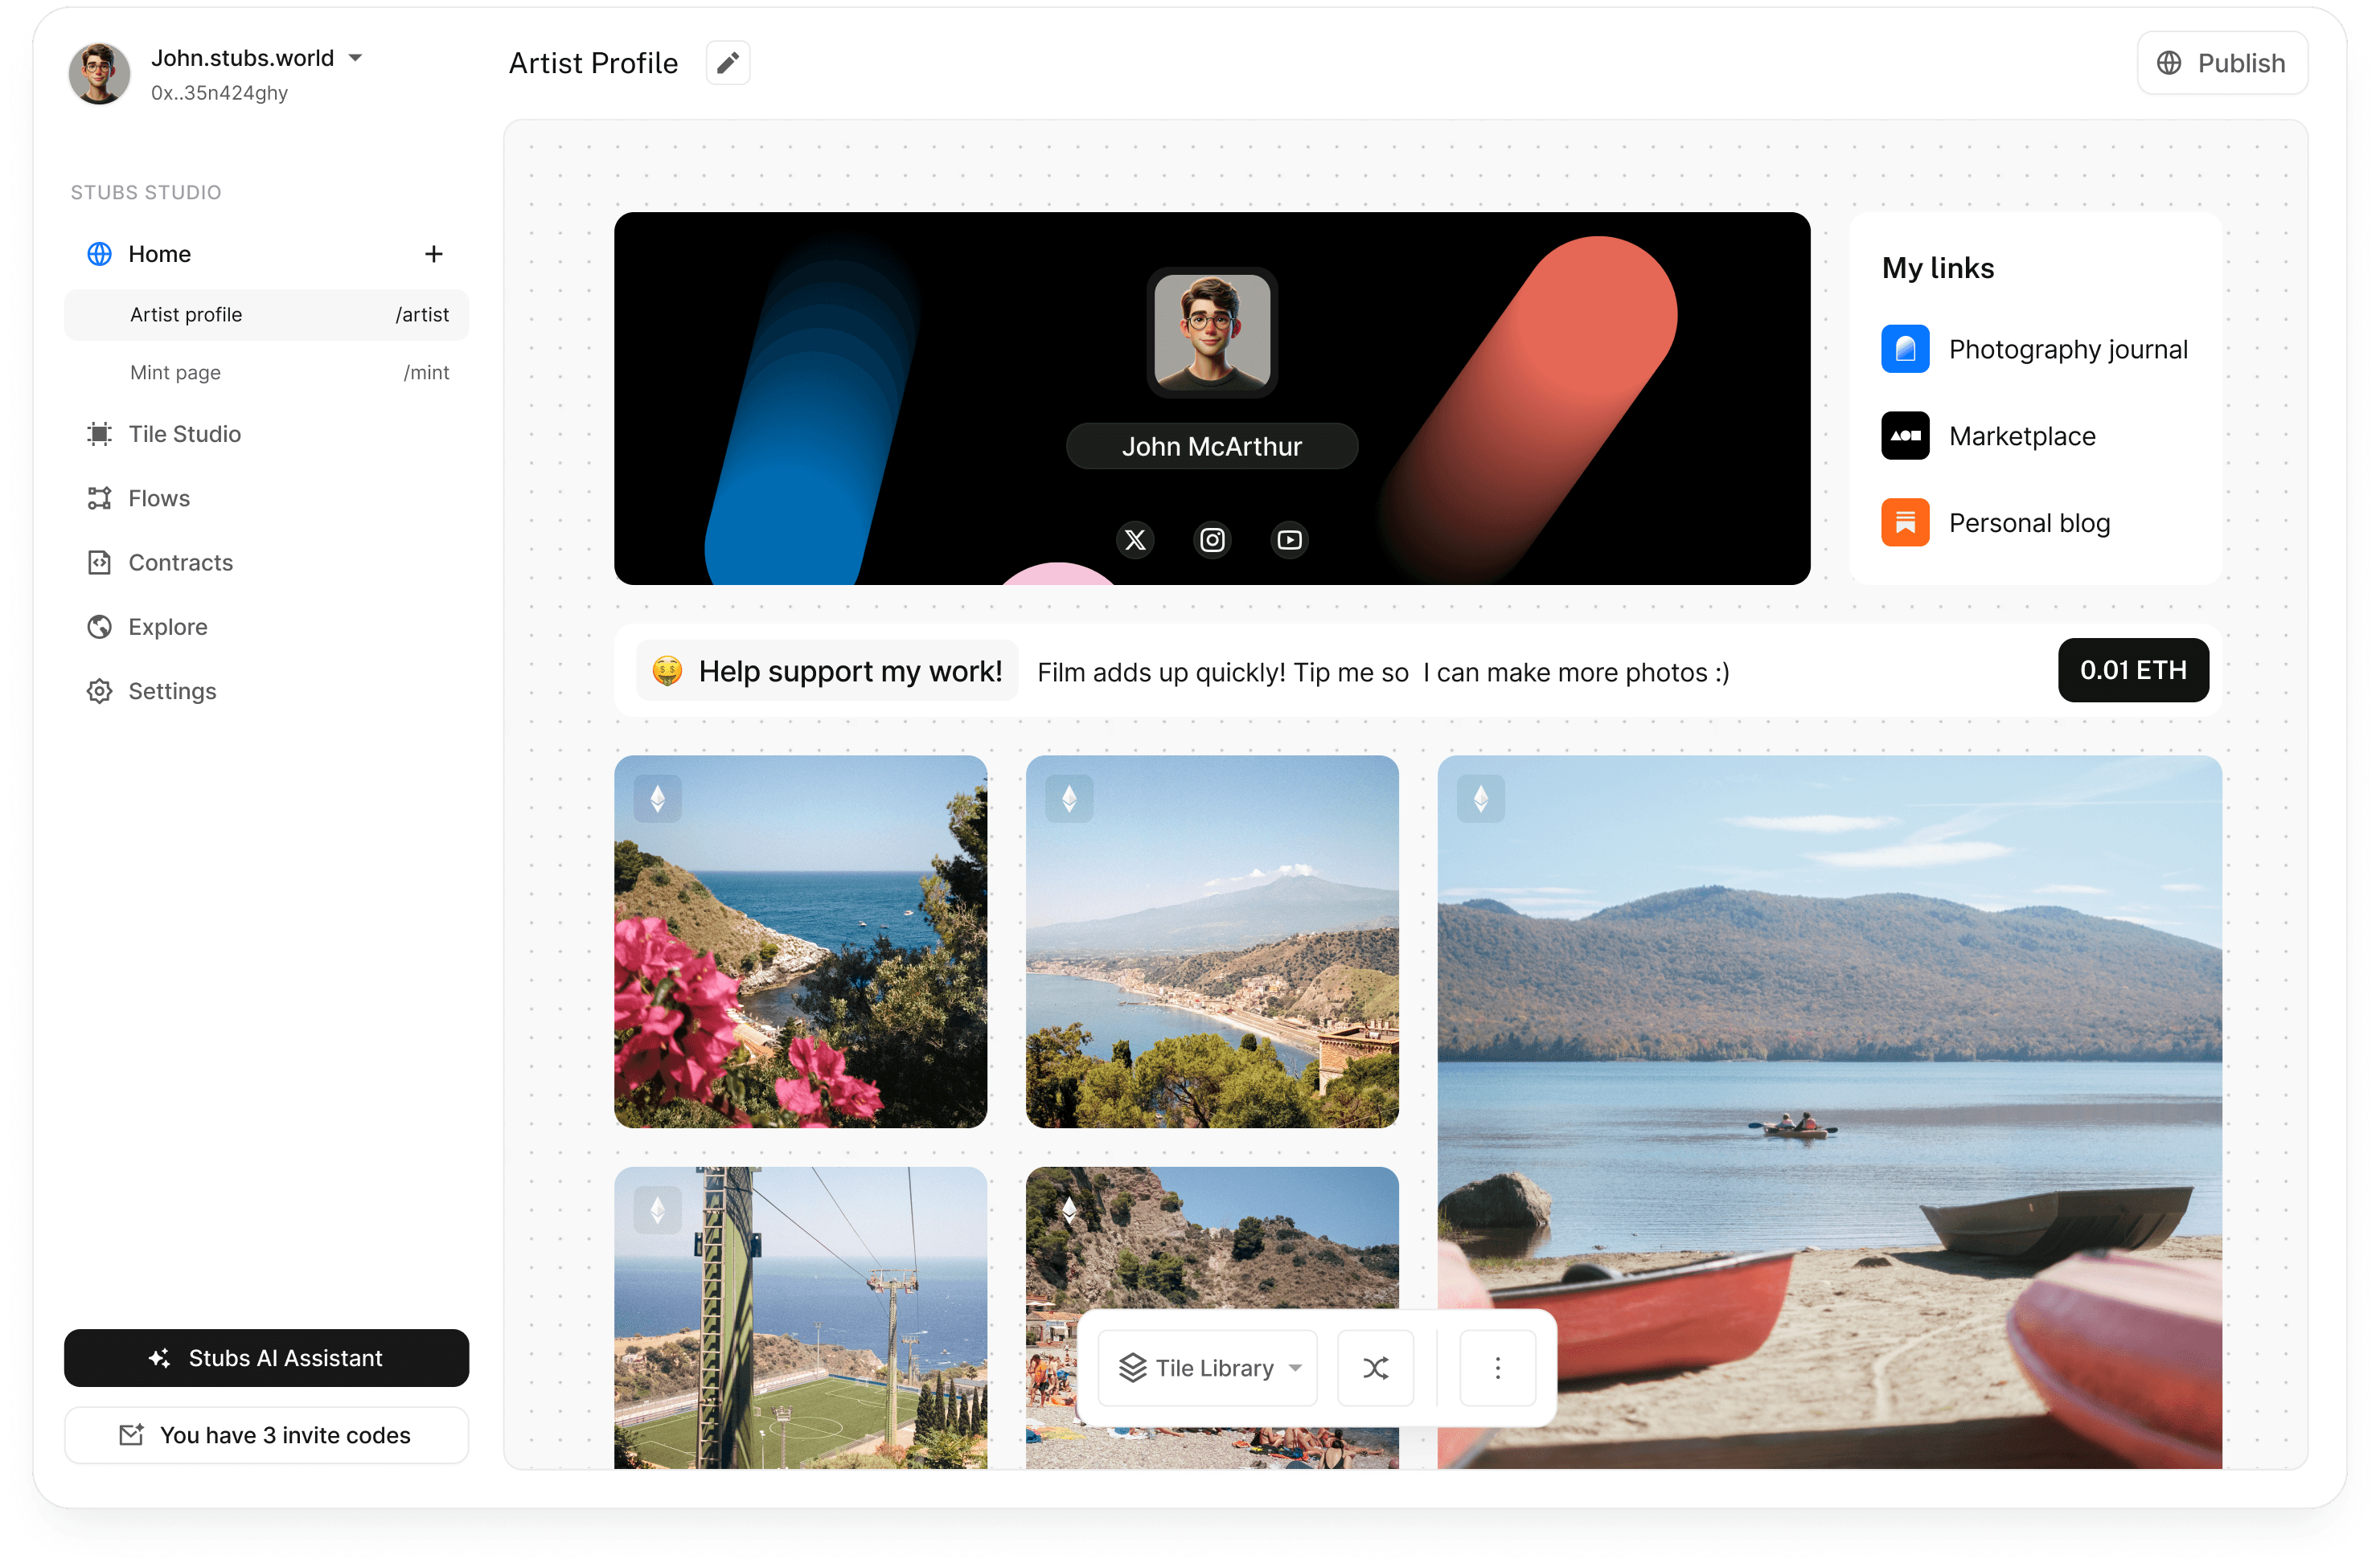Screen dimensions: 2380x1567
Task: Open the Tile Library dropdown
Action: click(1208, 1367)
